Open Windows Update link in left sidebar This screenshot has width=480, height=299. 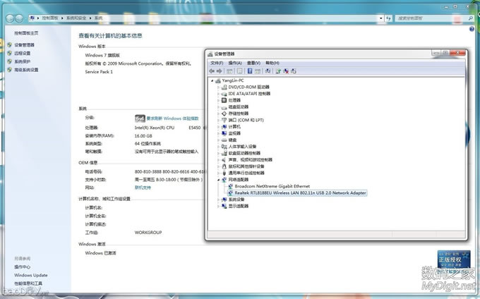[31, 275]
